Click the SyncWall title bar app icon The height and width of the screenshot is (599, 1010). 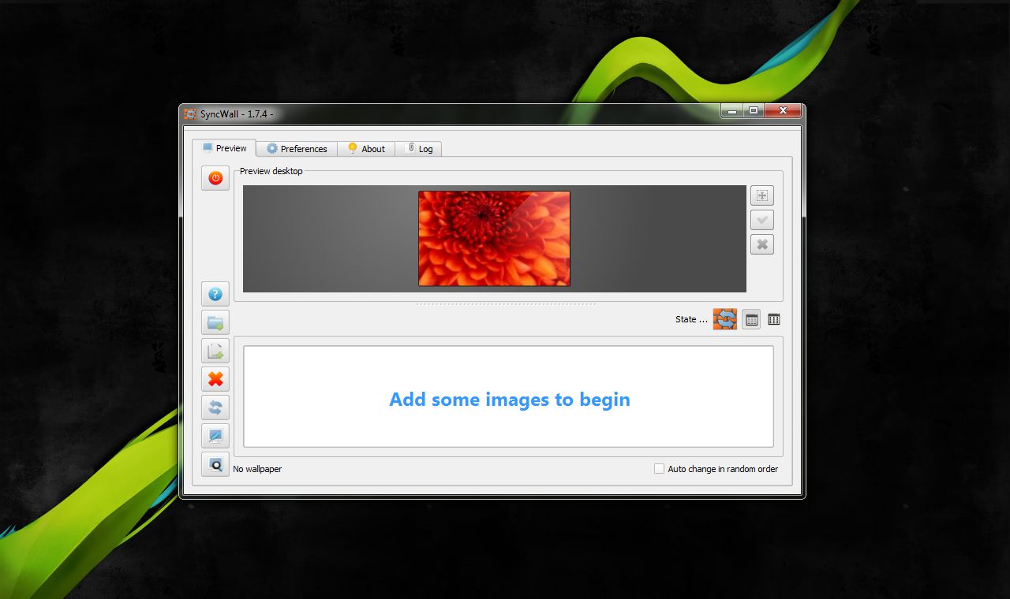pos(190,113)
